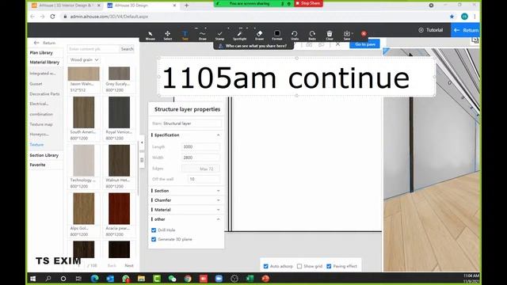Bookmark this page with the star icon

pos(452,17)
